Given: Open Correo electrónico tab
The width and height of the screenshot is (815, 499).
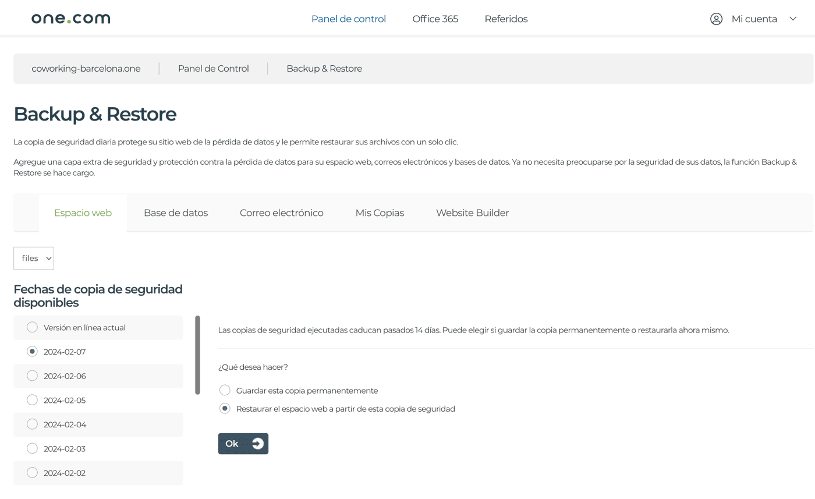Looking at the screenshot, I should click(282, 213).
